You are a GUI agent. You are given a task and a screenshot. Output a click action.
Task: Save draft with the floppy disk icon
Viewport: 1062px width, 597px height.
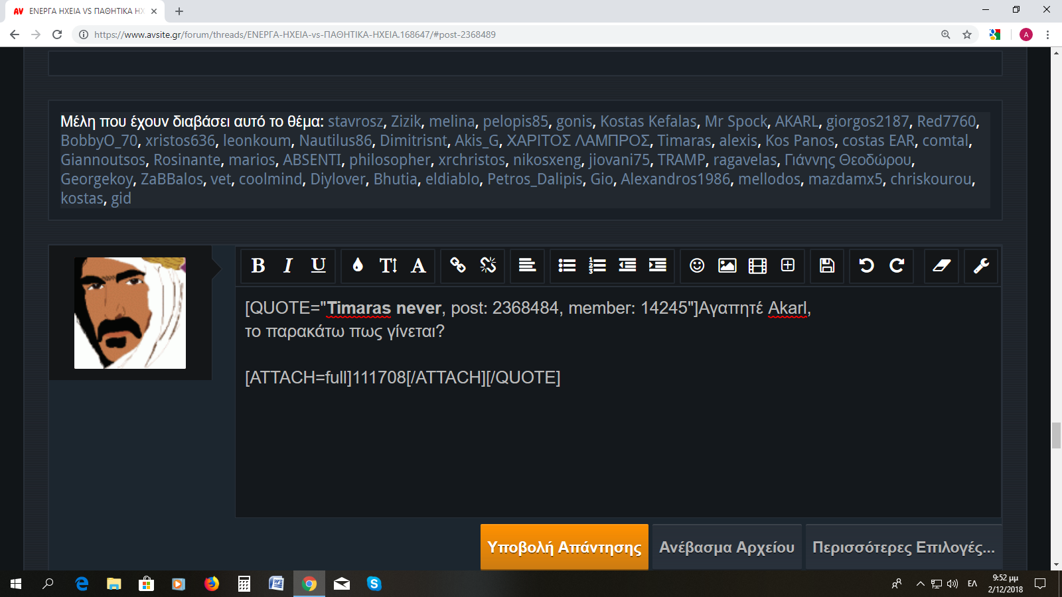point(827,266)
